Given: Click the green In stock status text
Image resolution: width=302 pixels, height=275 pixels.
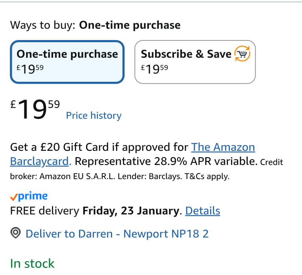Looking at the screenshot, I should pos(32,263).
